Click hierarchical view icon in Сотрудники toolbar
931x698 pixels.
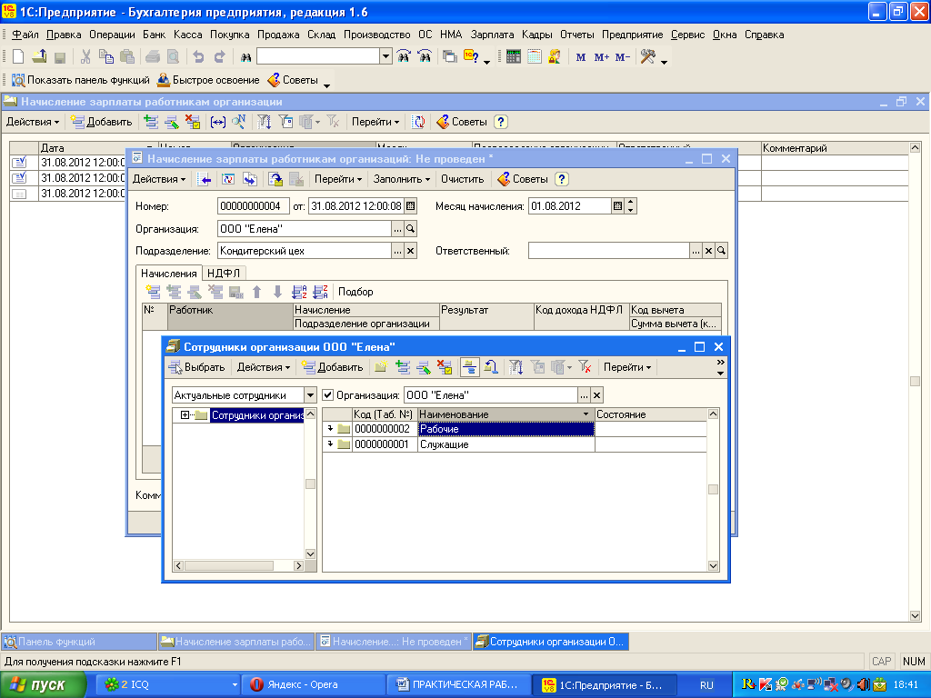[470, 367]
